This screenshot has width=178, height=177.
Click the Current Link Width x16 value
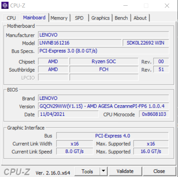tap(75, 144)
